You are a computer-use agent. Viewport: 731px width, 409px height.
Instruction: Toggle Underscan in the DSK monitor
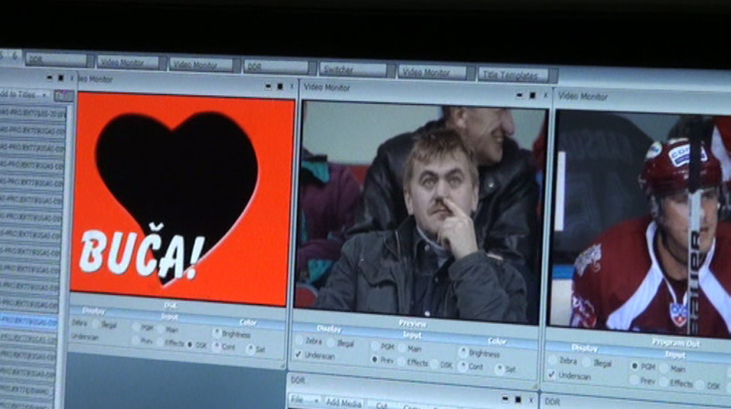tap(85, 337)
